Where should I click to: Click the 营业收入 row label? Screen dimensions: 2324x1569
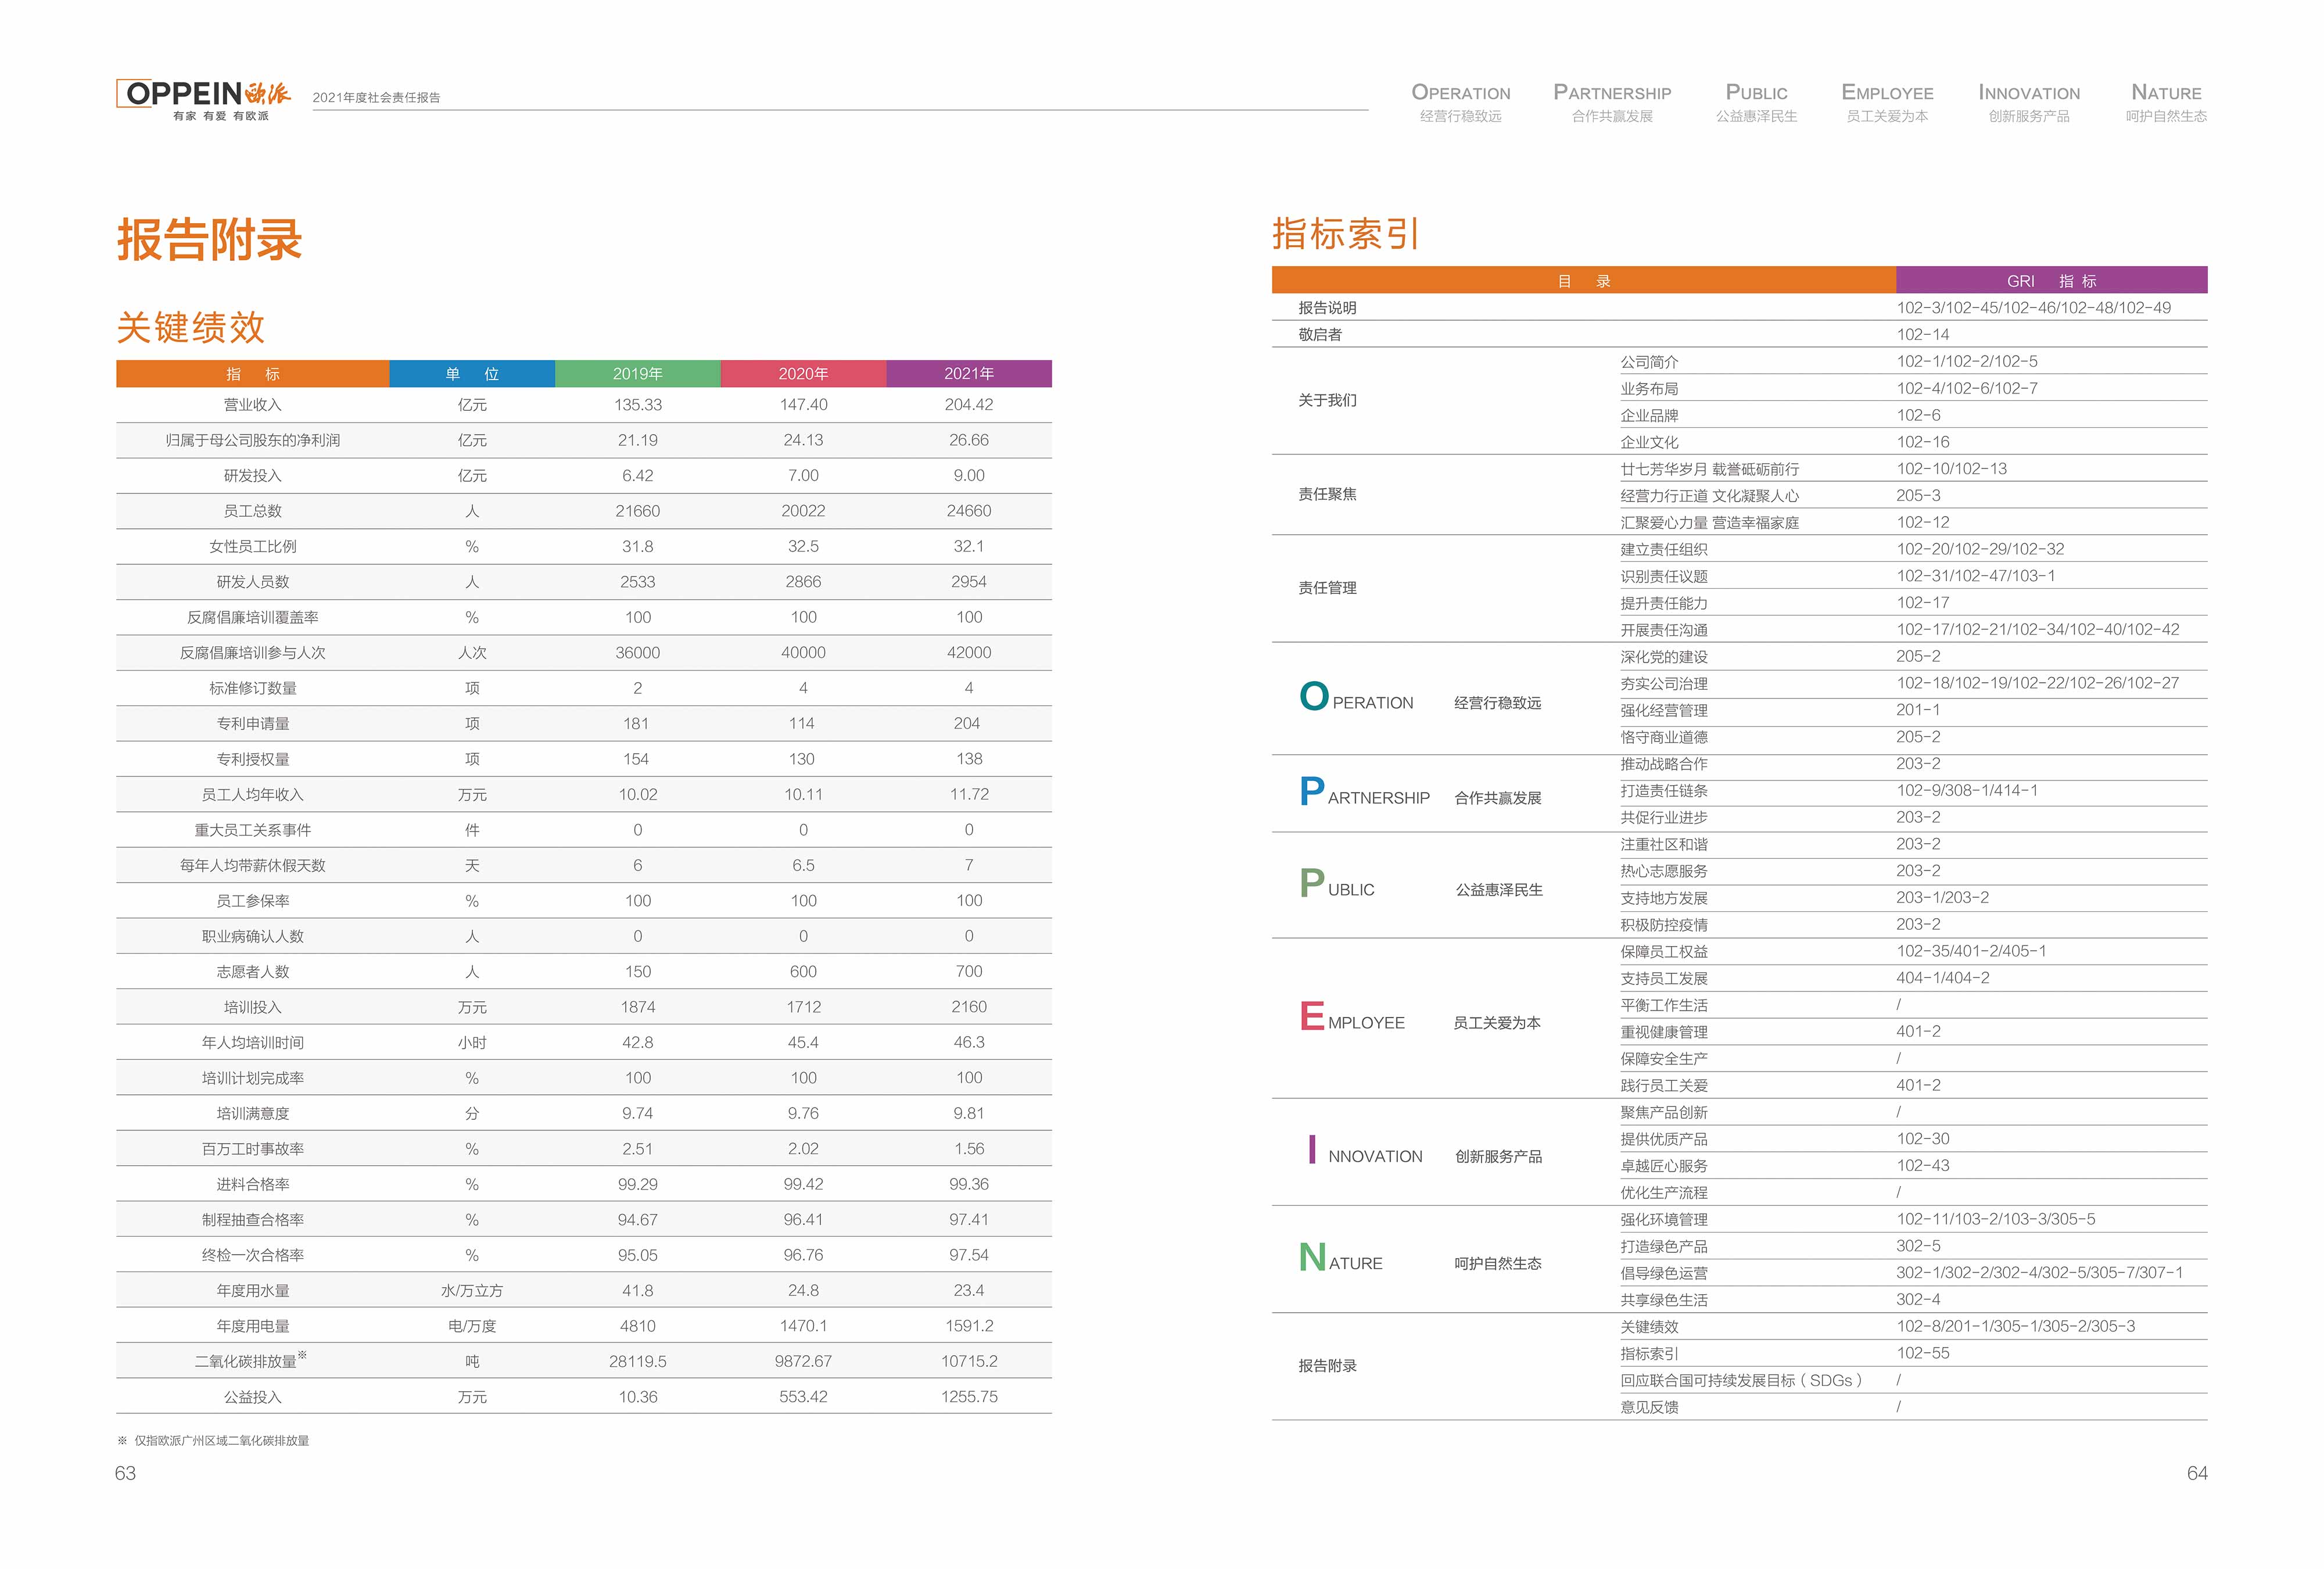(252, 405)
